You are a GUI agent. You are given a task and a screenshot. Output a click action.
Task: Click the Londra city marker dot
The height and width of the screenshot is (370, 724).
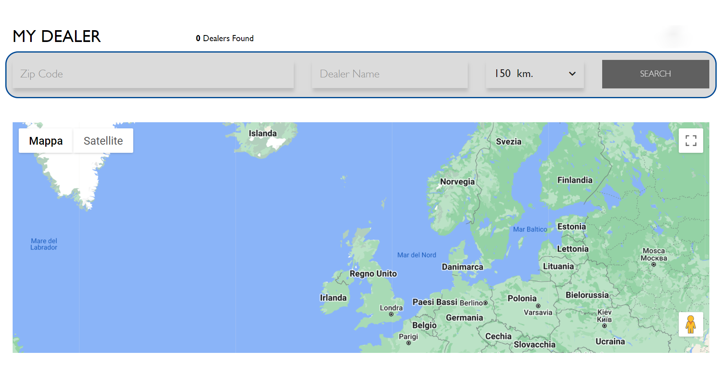(x=391, y=314)
